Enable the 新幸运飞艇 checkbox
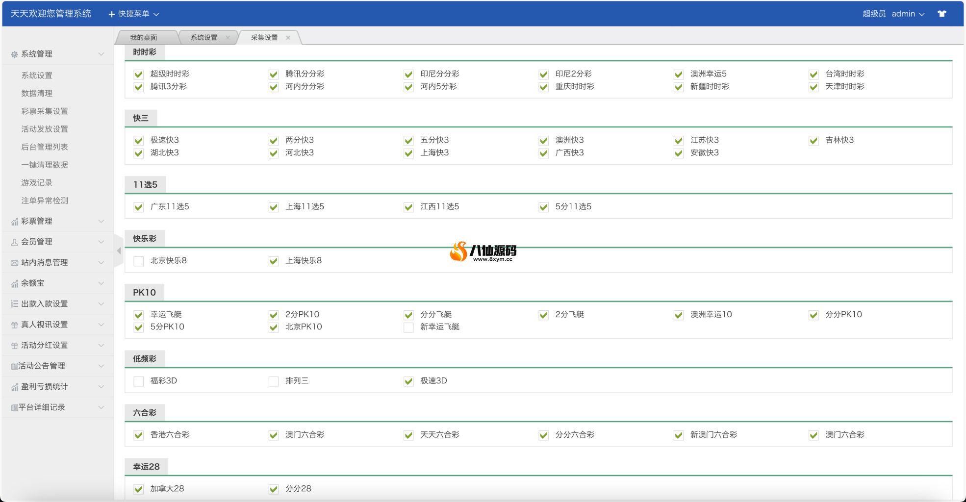The image size is (966, 502). (x=408, y=327)
